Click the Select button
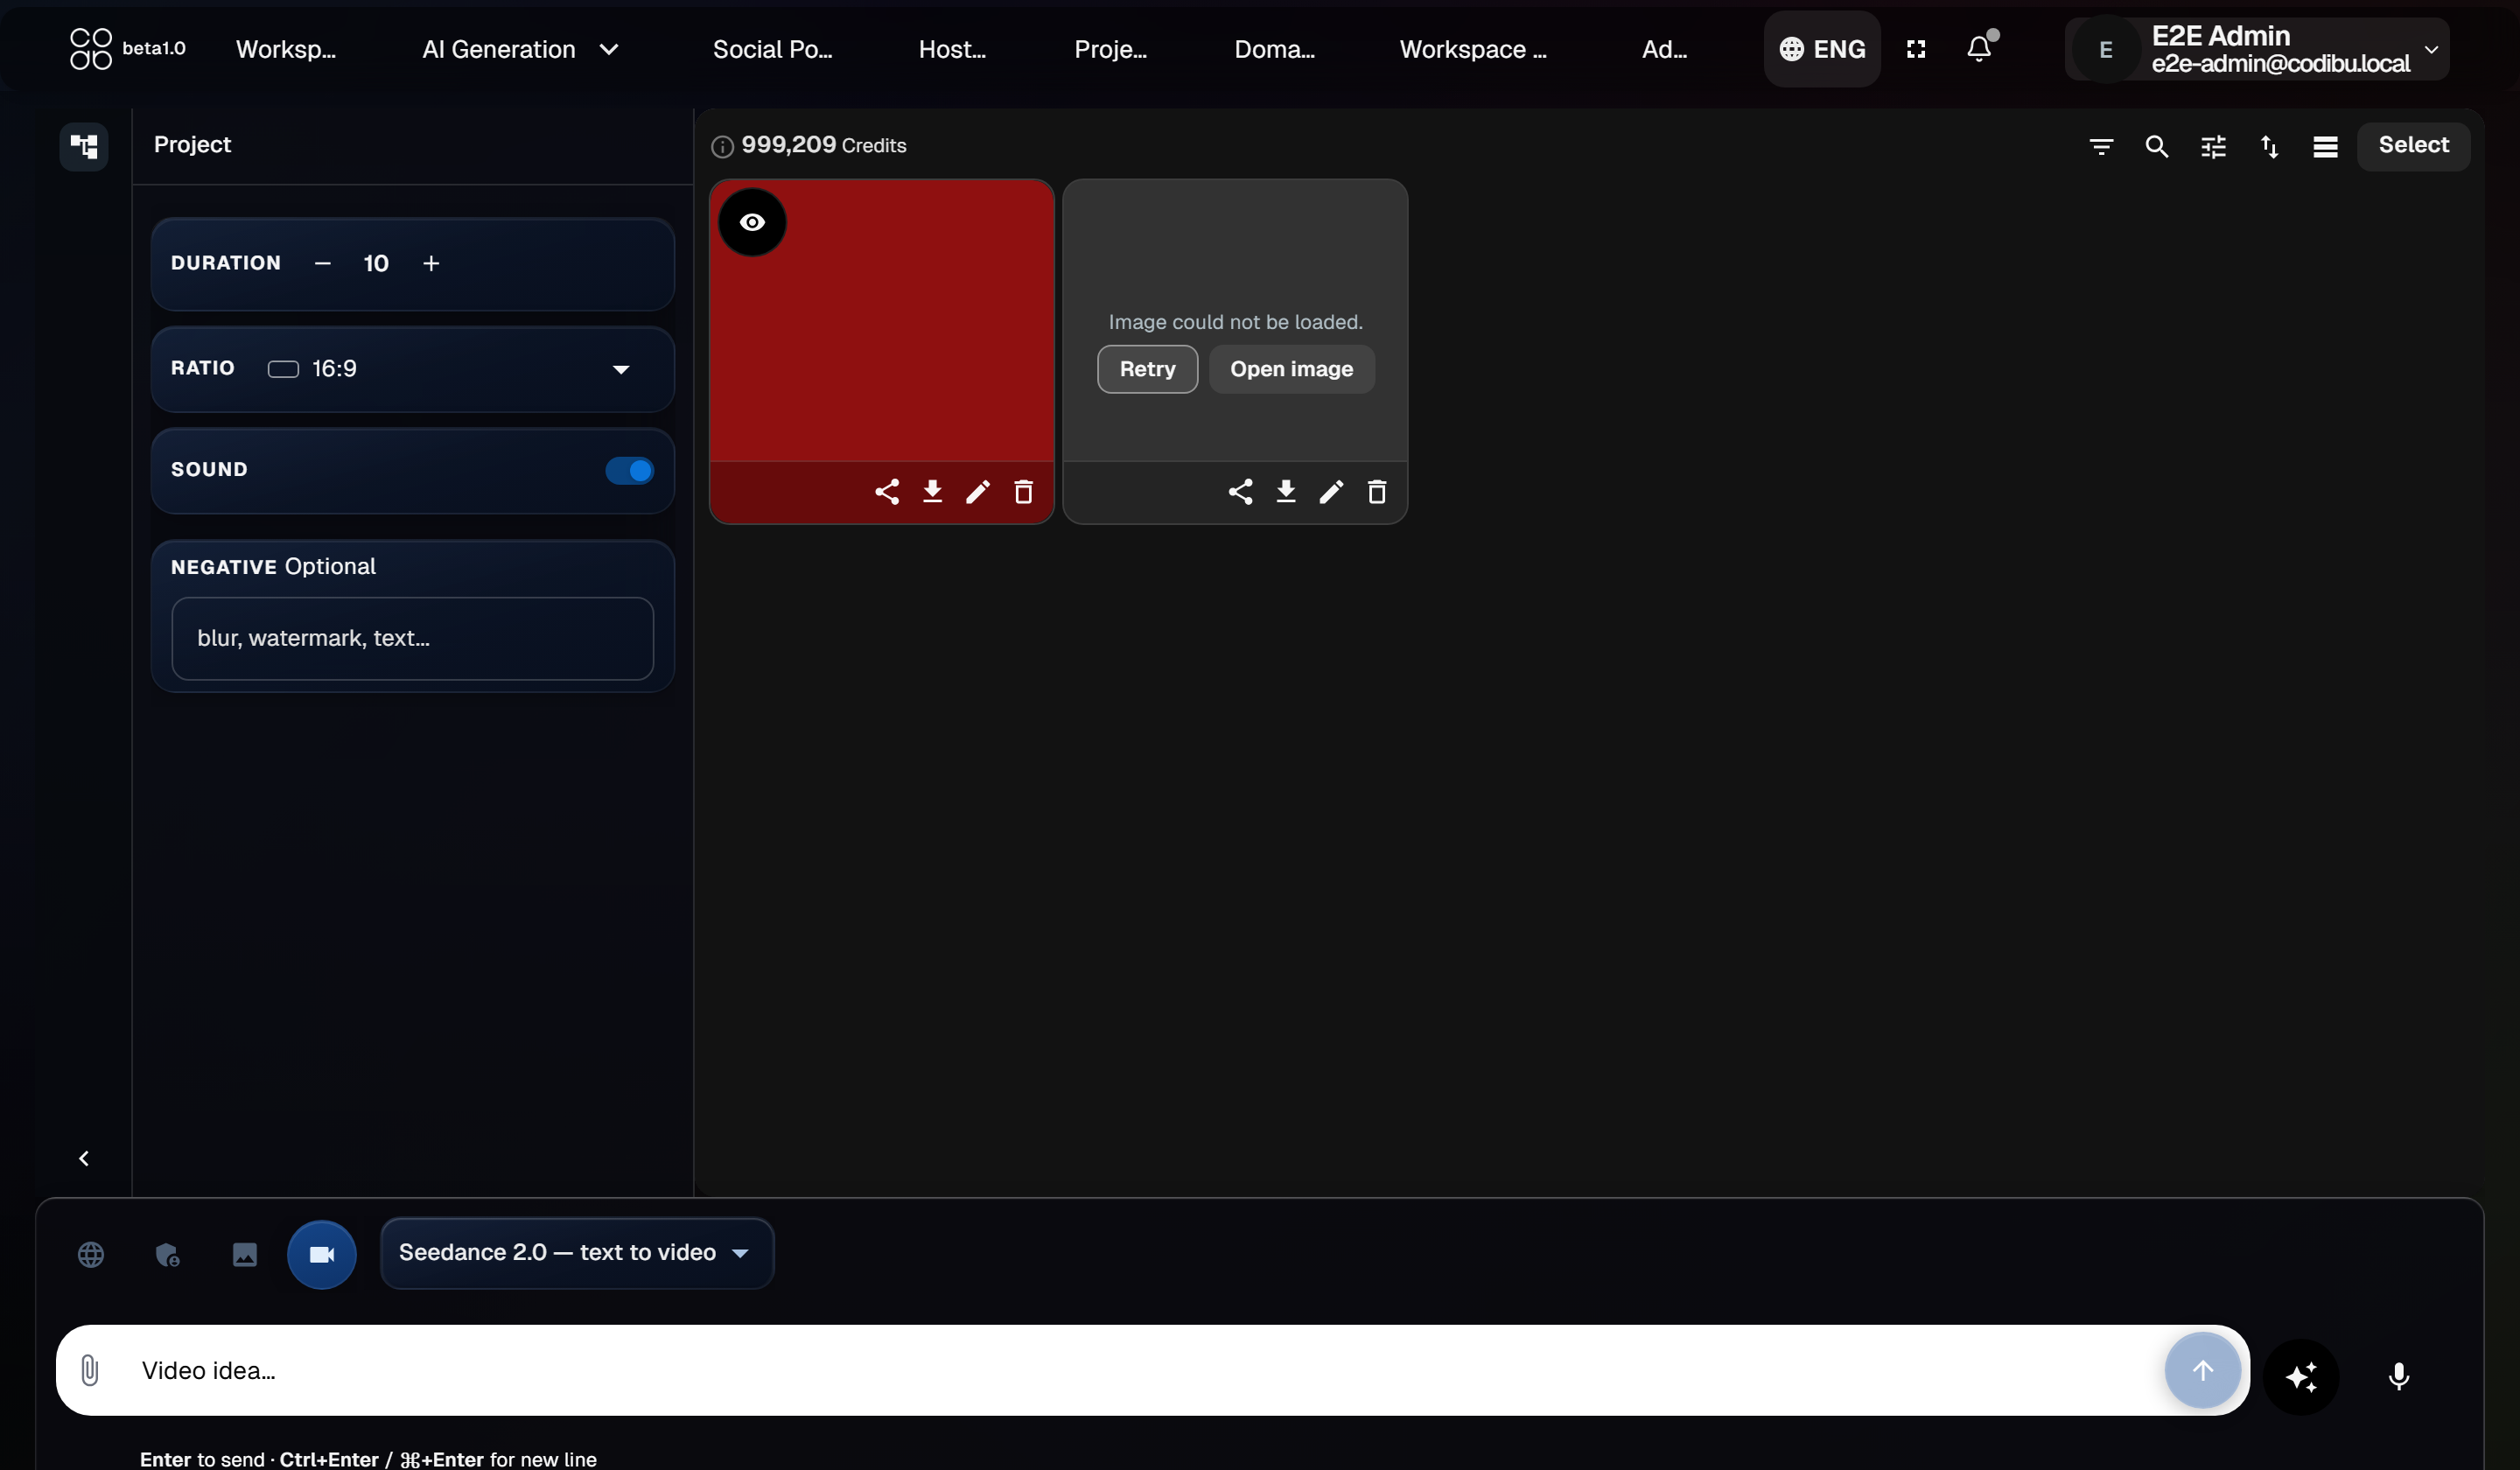 2413,146
